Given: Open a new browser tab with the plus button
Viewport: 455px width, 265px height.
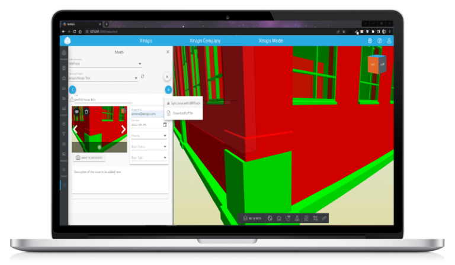Looking at the screenshot, I should coord(107,24).
